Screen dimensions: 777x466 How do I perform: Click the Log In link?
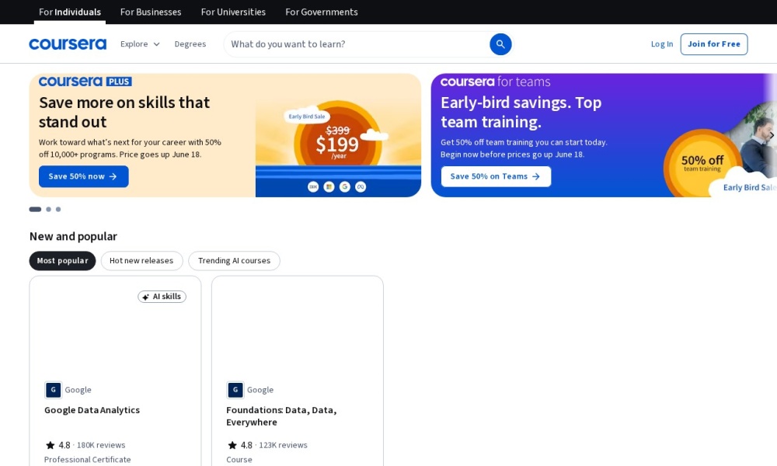tap(662, 44)
